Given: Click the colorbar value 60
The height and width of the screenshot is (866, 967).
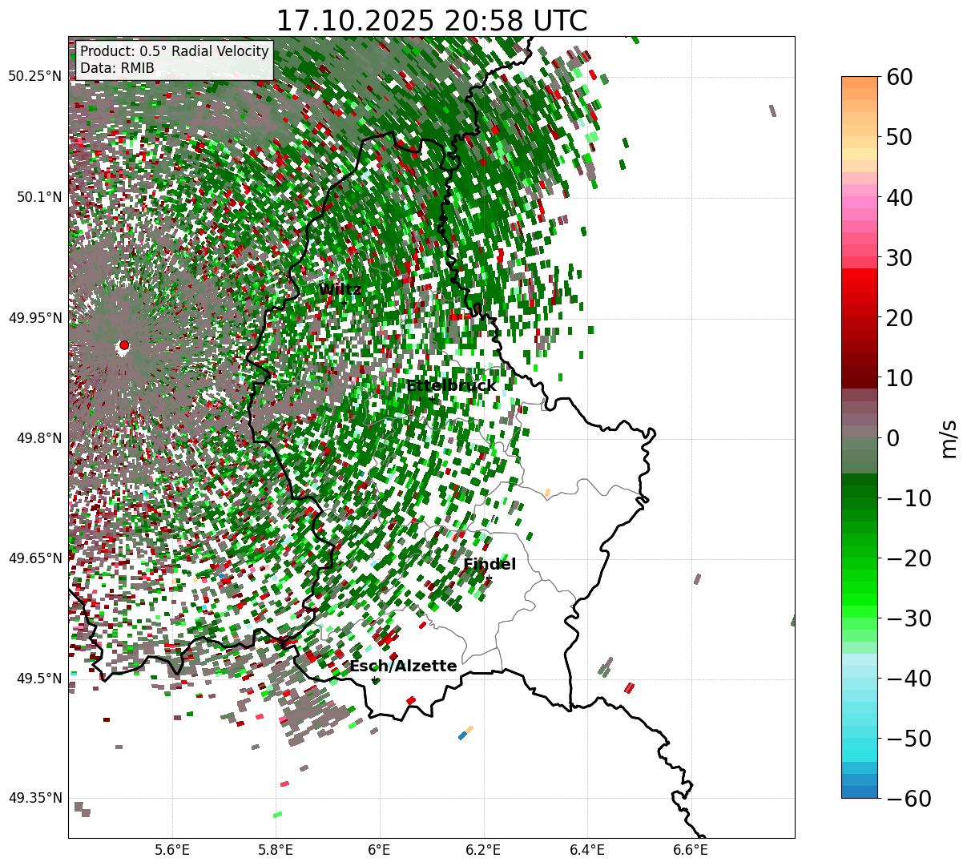Looking at the screenshot, I should point(899,78).
